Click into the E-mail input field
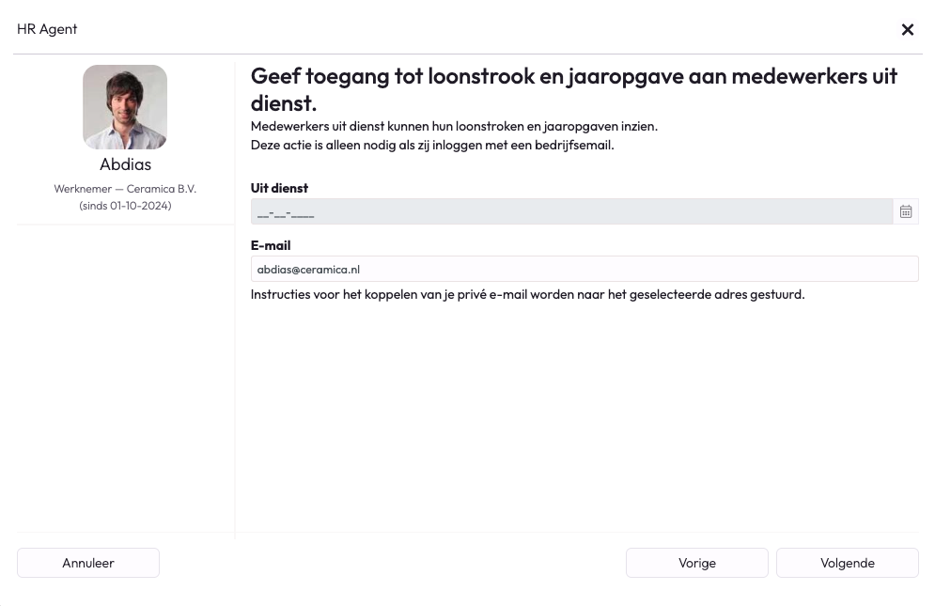935x606 pixels. (584, 269)
